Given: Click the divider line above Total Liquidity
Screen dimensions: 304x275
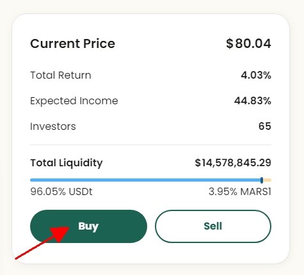Looking at the screenshot, I should pyautogui.click(x=150, y=145).
